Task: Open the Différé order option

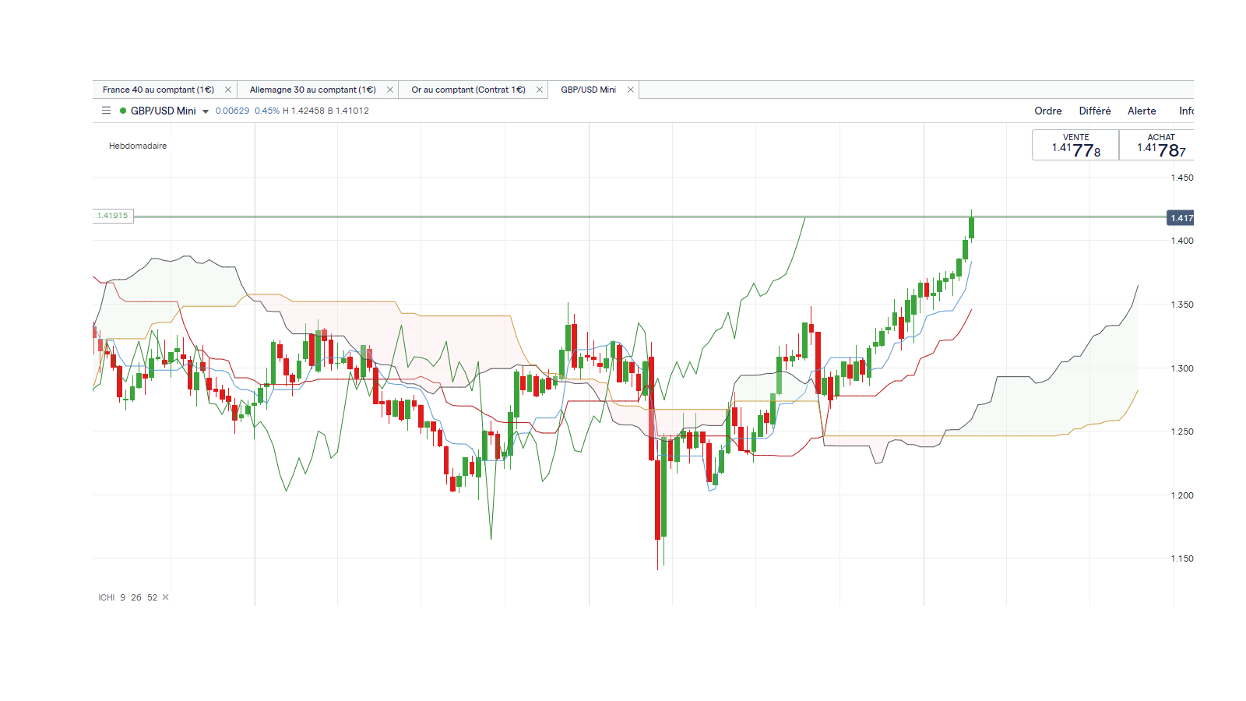Action: [1095, 111]
